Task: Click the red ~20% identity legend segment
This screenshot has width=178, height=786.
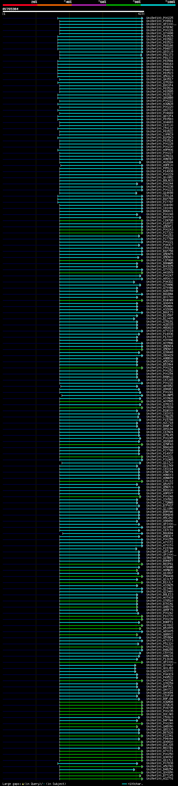Action: pyautogui.click(x=20, y=5)
